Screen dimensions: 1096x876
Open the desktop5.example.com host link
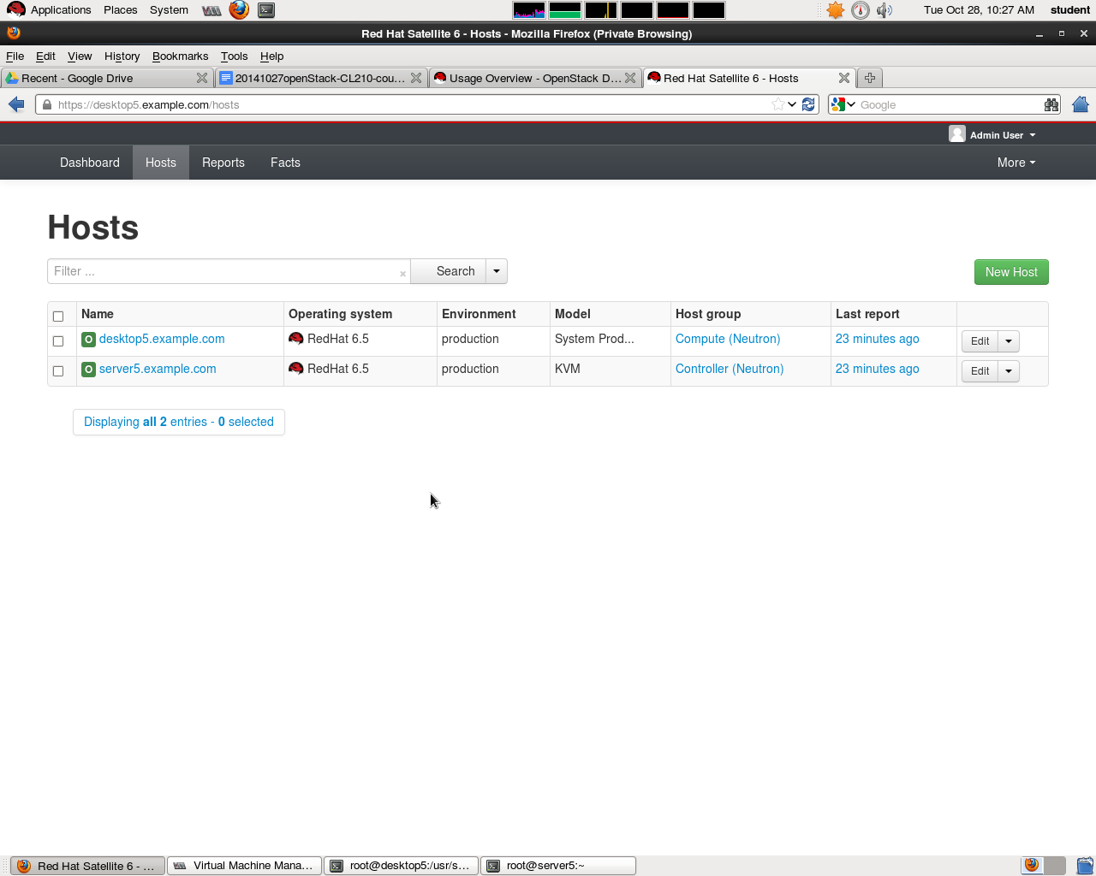click(162, 339)
